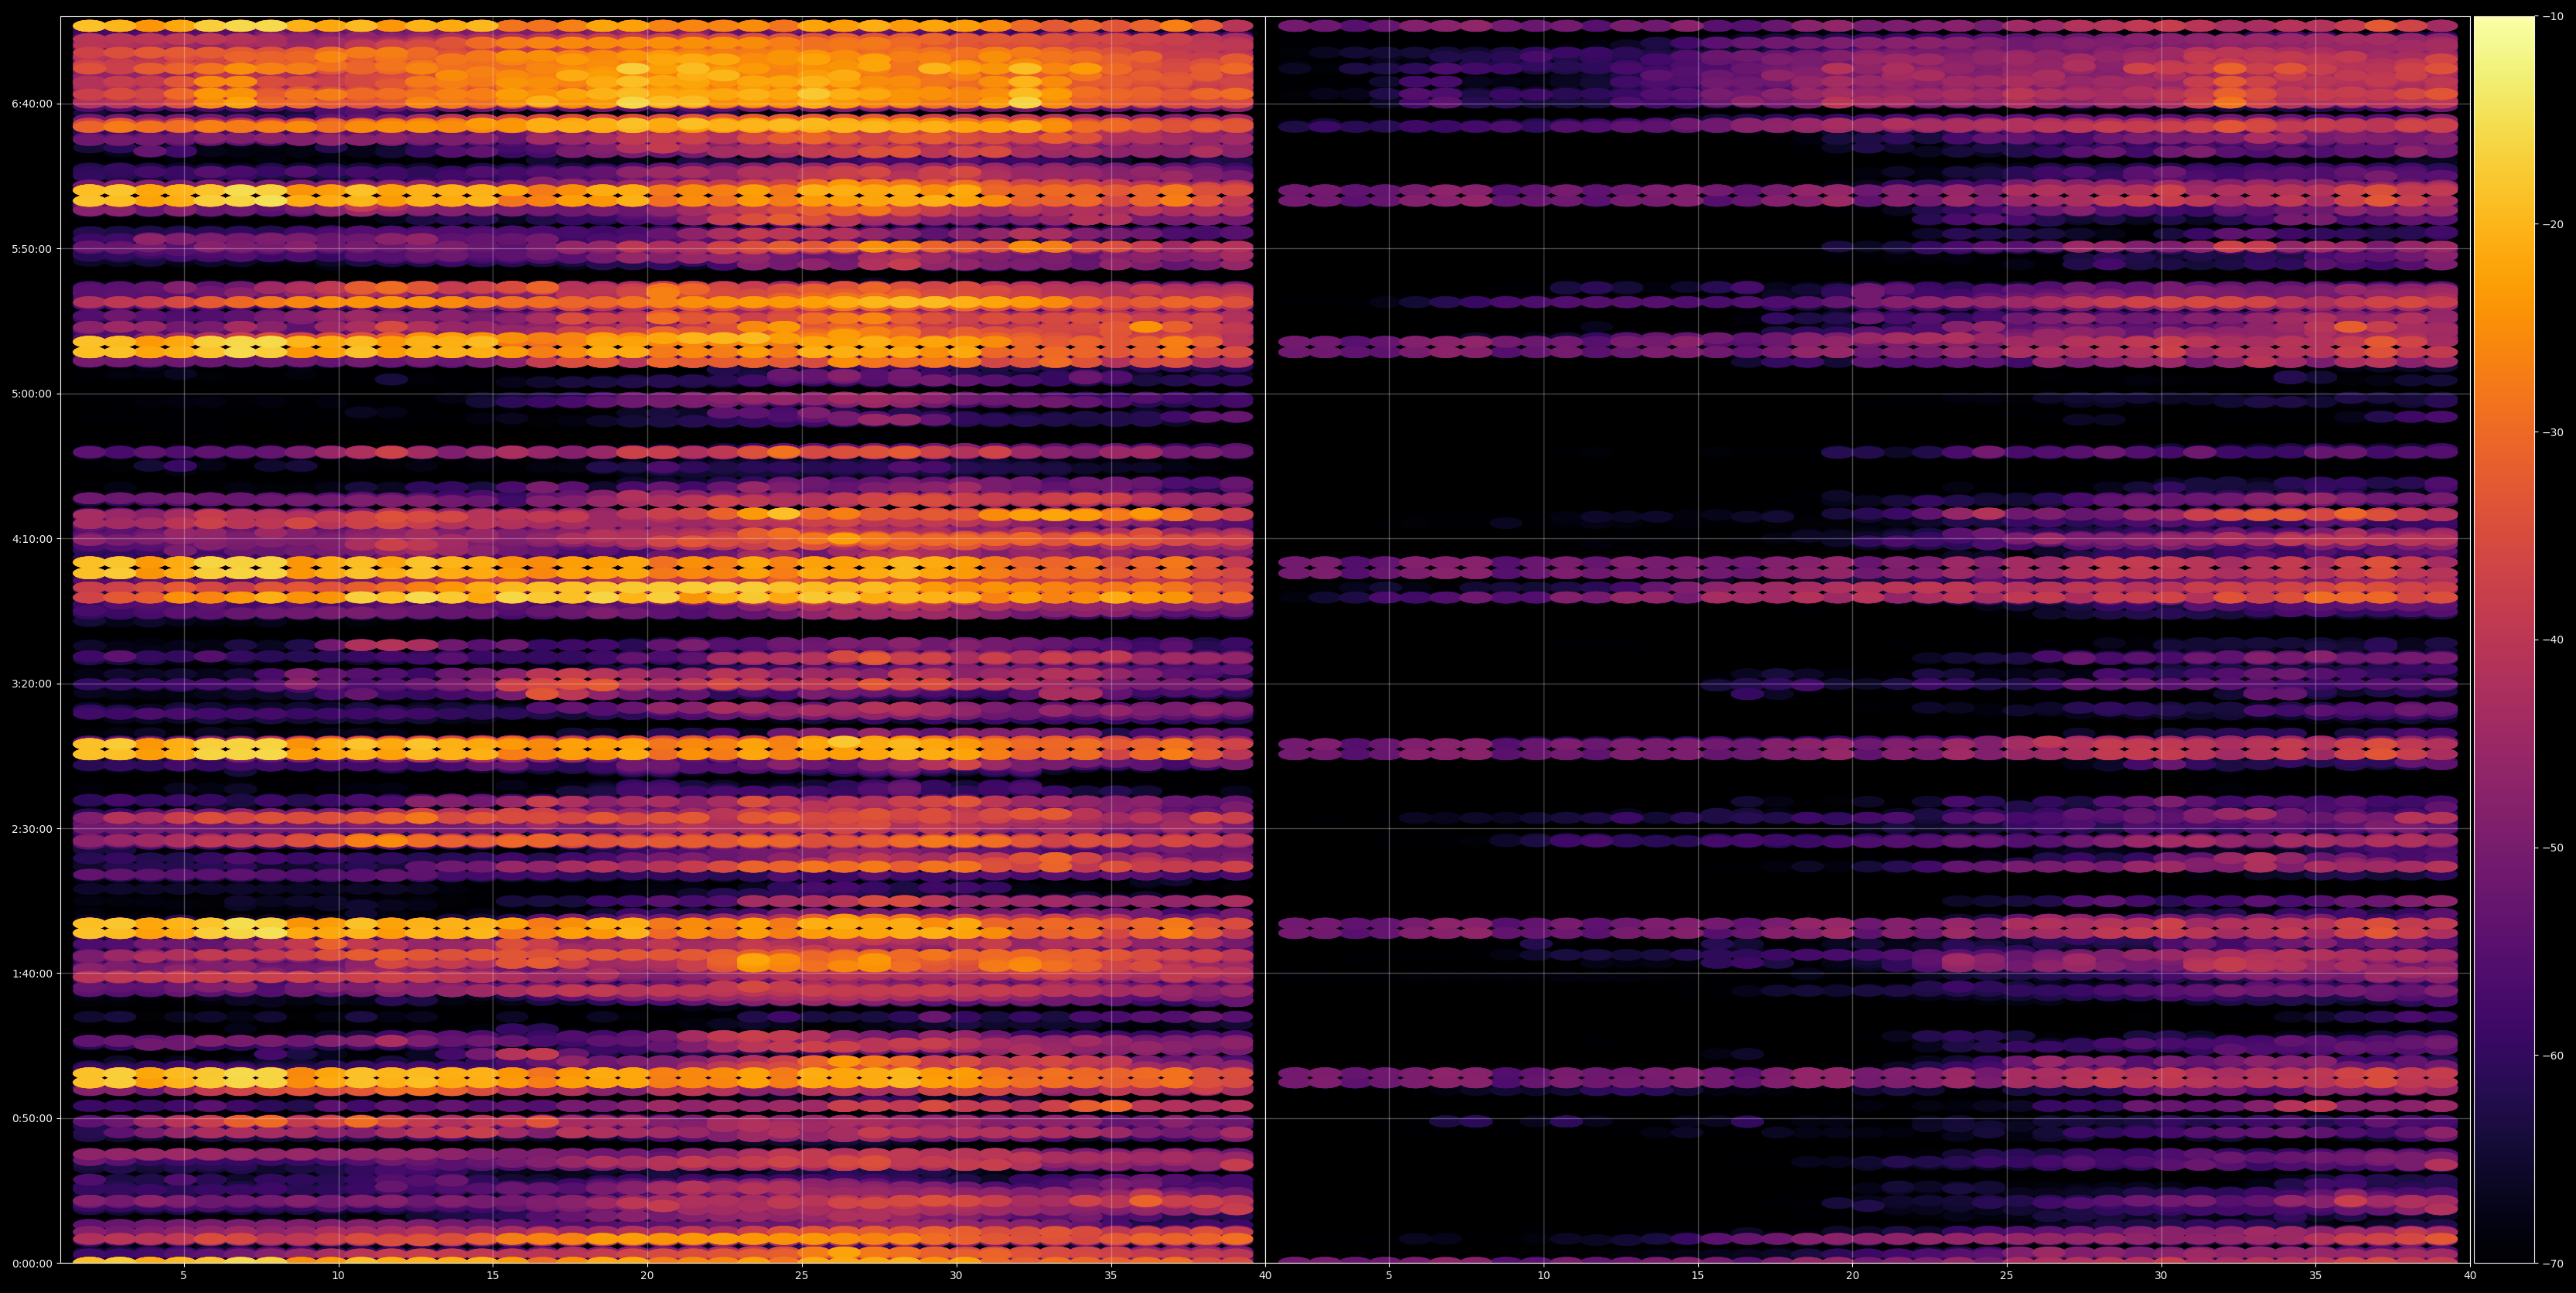Select x-axis label 35 of the left heatmap

coord(1110,1276)
